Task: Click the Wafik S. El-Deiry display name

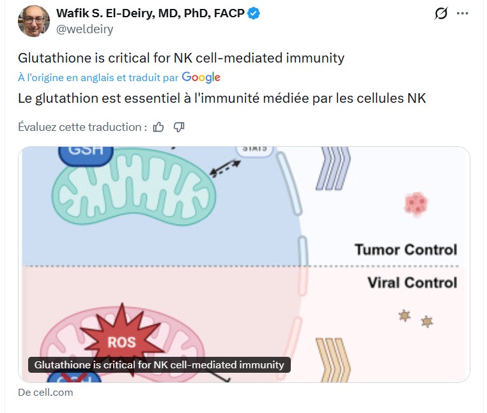Action: coord(150,13)
